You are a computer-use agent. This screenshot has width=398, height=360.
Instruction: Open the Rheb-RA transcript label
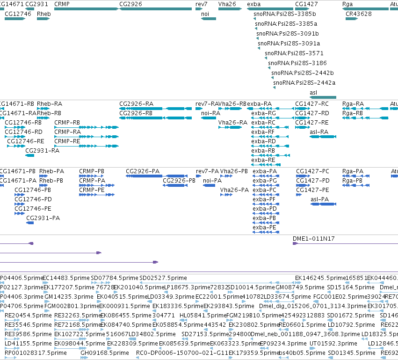(x=50, y=104)
